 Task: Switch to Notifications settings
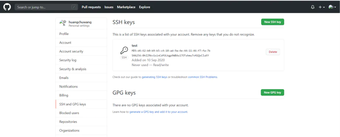click(x=68, y=86)
